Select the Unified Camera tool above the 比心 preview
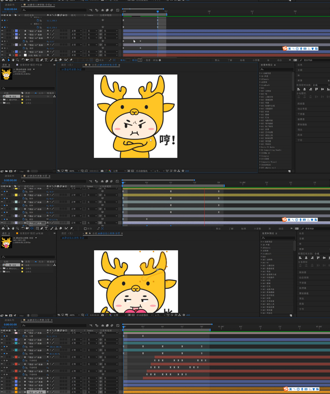This screenshot has height=394, width=330. (x=27, y=228)
